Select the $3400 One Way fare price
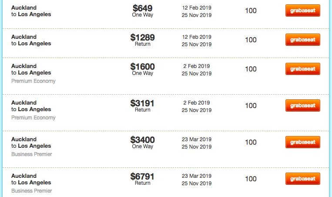Viewport: 332px width, 197px height. [x=142, y=140]
